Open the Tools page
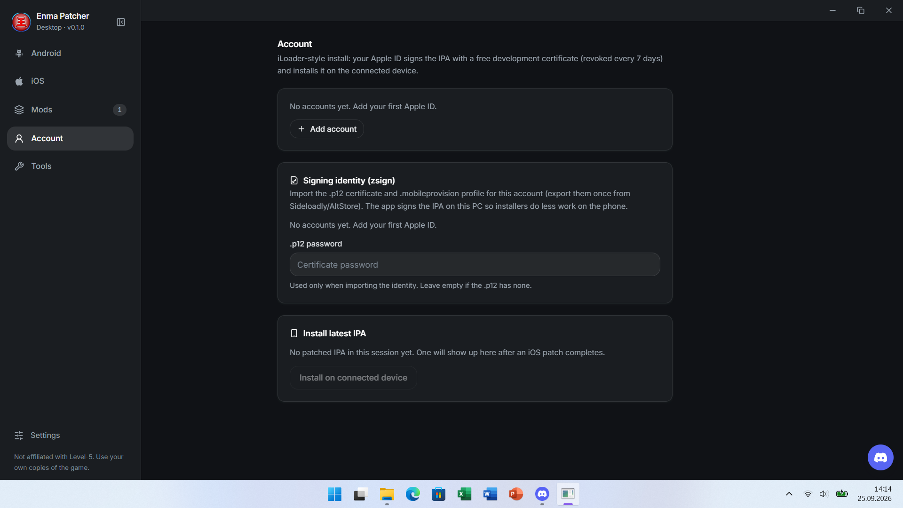The width and height of the screenshot is (903, 508). [x=70, y=166]
